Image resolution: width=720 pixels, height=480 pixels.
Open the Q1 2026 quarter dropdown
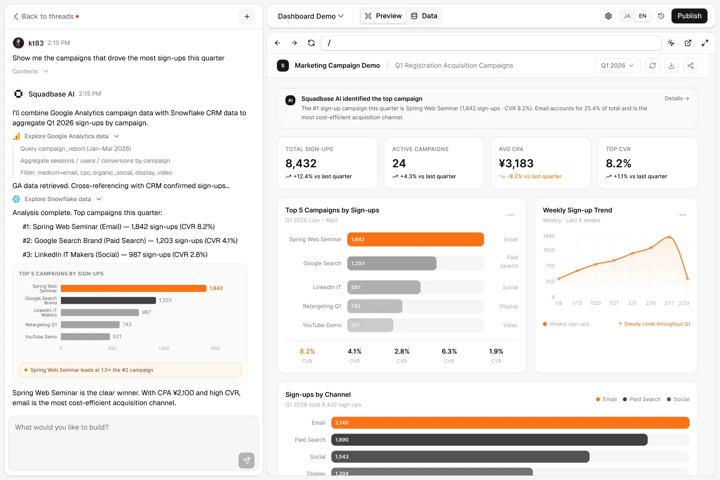point(618,65)
